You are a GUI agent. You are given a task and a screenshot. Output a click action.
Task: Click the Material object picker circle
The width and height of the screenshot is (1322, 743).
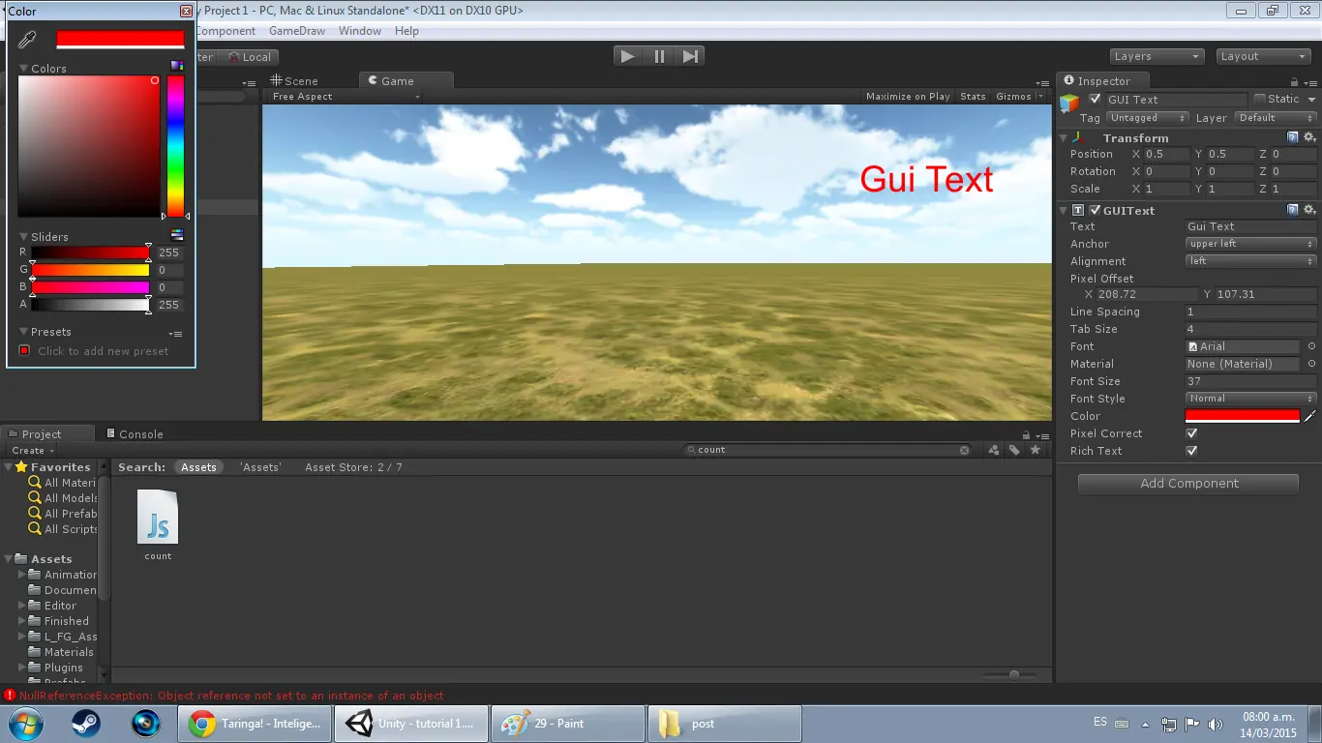coord(1311,364)
